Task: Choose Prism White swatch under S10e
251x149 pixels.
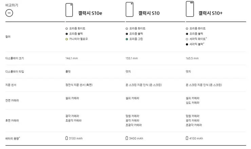Action: [x=66, y=28]
